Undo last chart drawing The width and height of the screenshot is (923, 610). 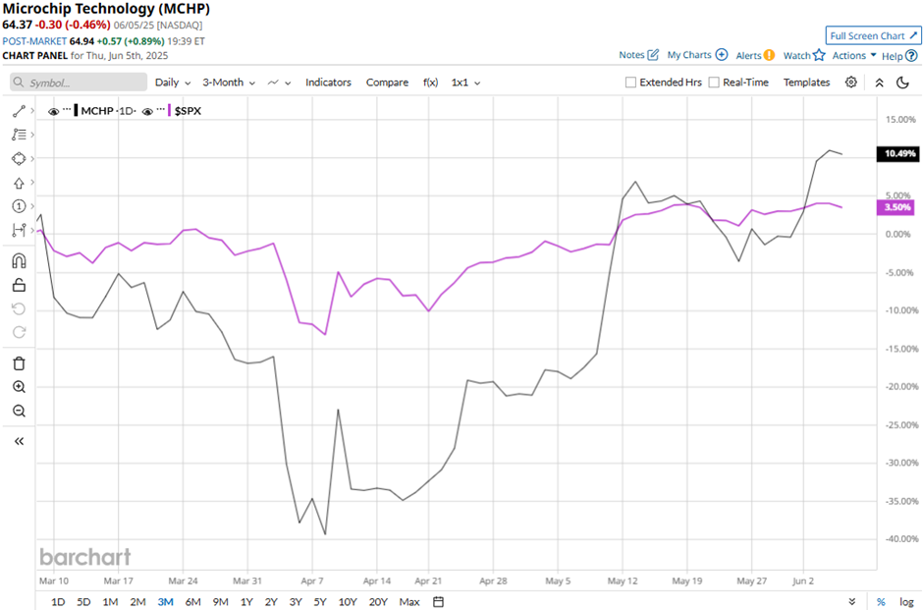[x=19, y=309]
